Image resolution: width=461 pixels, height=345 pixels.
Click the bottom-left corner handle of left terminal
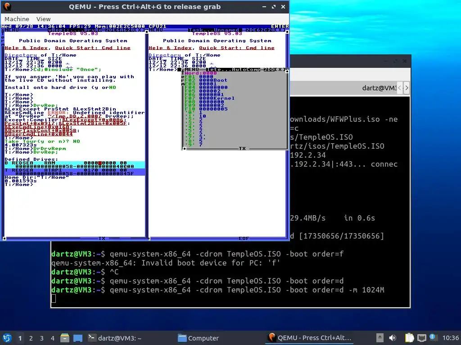[5, 239]
